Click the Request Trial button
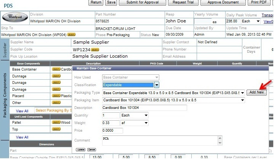The width and height of the screenshot is (274, 159). [x=183, y=2]
